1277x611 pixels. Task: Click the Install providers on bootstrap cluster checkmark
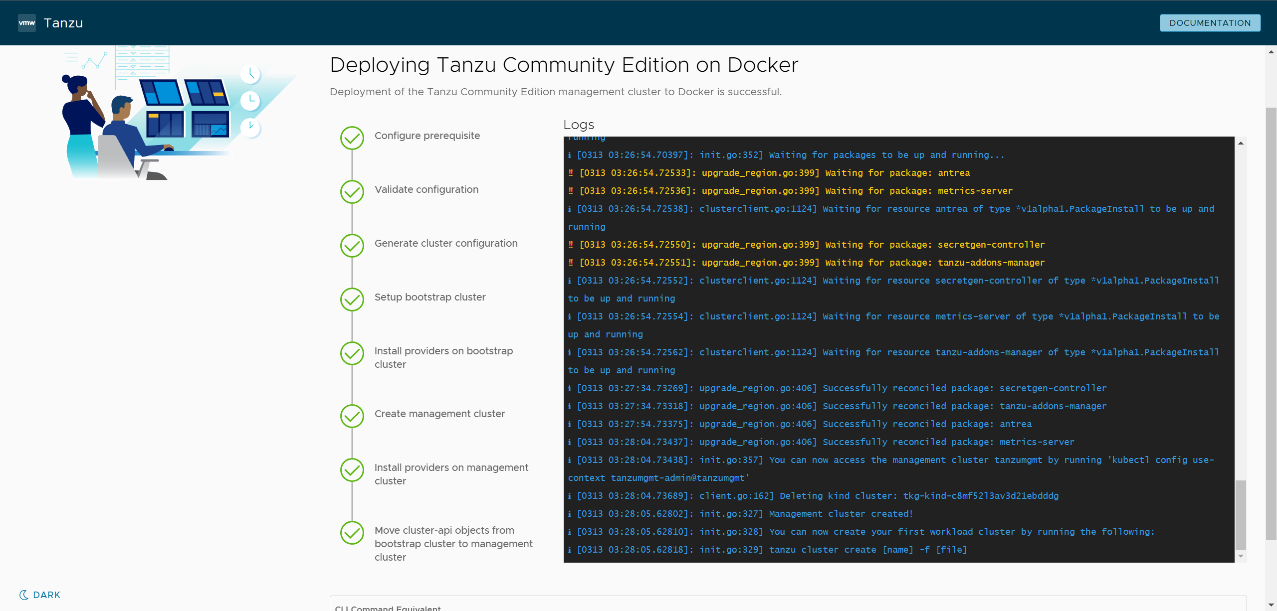click(x=352, y=353)
